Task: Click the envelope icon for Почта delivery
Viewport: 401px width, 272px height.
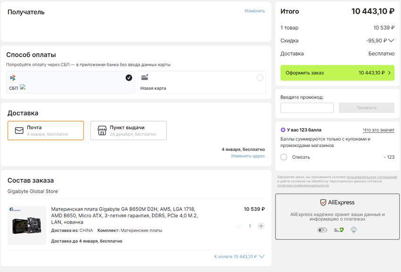Action: pyautogui.click(x=19, y=131)
